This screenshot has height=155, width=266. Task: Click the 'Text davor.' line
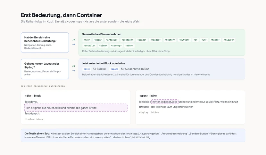[31, 102]
